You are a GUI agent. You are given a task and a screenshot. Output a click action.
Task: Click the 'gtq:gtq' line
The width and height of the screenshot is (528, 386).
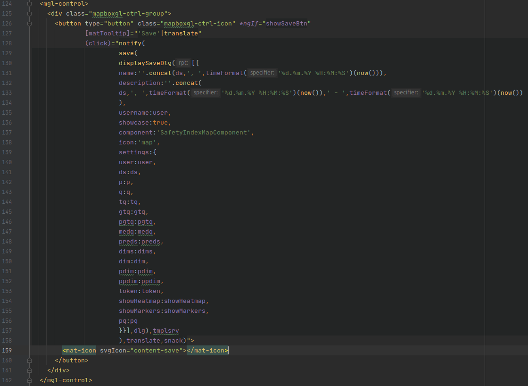tap(134, 212)
